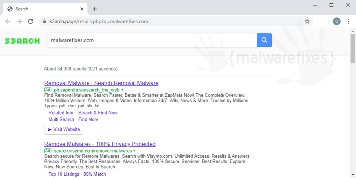Click the search.visymo.com/remove+malwares URL

pos(93,151)
